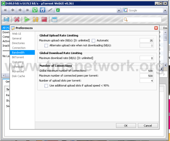The width and height of the screenshot is (170, 141).
Task: Start torrent with the green play icon
Action: [x=27, y=19]
